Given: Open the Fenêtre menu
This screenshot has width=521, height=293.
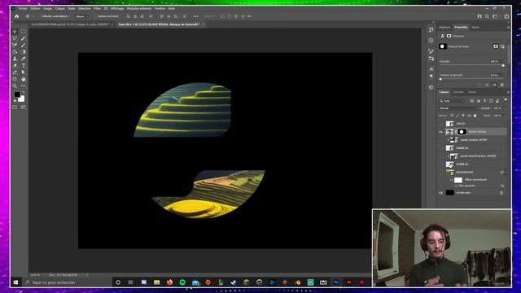Looking at the screenshot, I should pyautogui.click(x=160, y=8).
